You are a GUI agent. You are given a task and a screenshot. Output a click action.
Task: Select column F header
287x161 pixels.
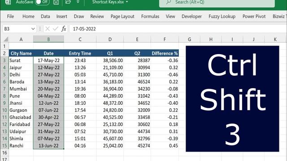pyautogui.click(x=165, y=39)
